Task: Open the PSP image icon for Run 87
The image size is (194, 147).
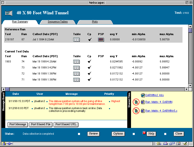Action: pos(101,39)
